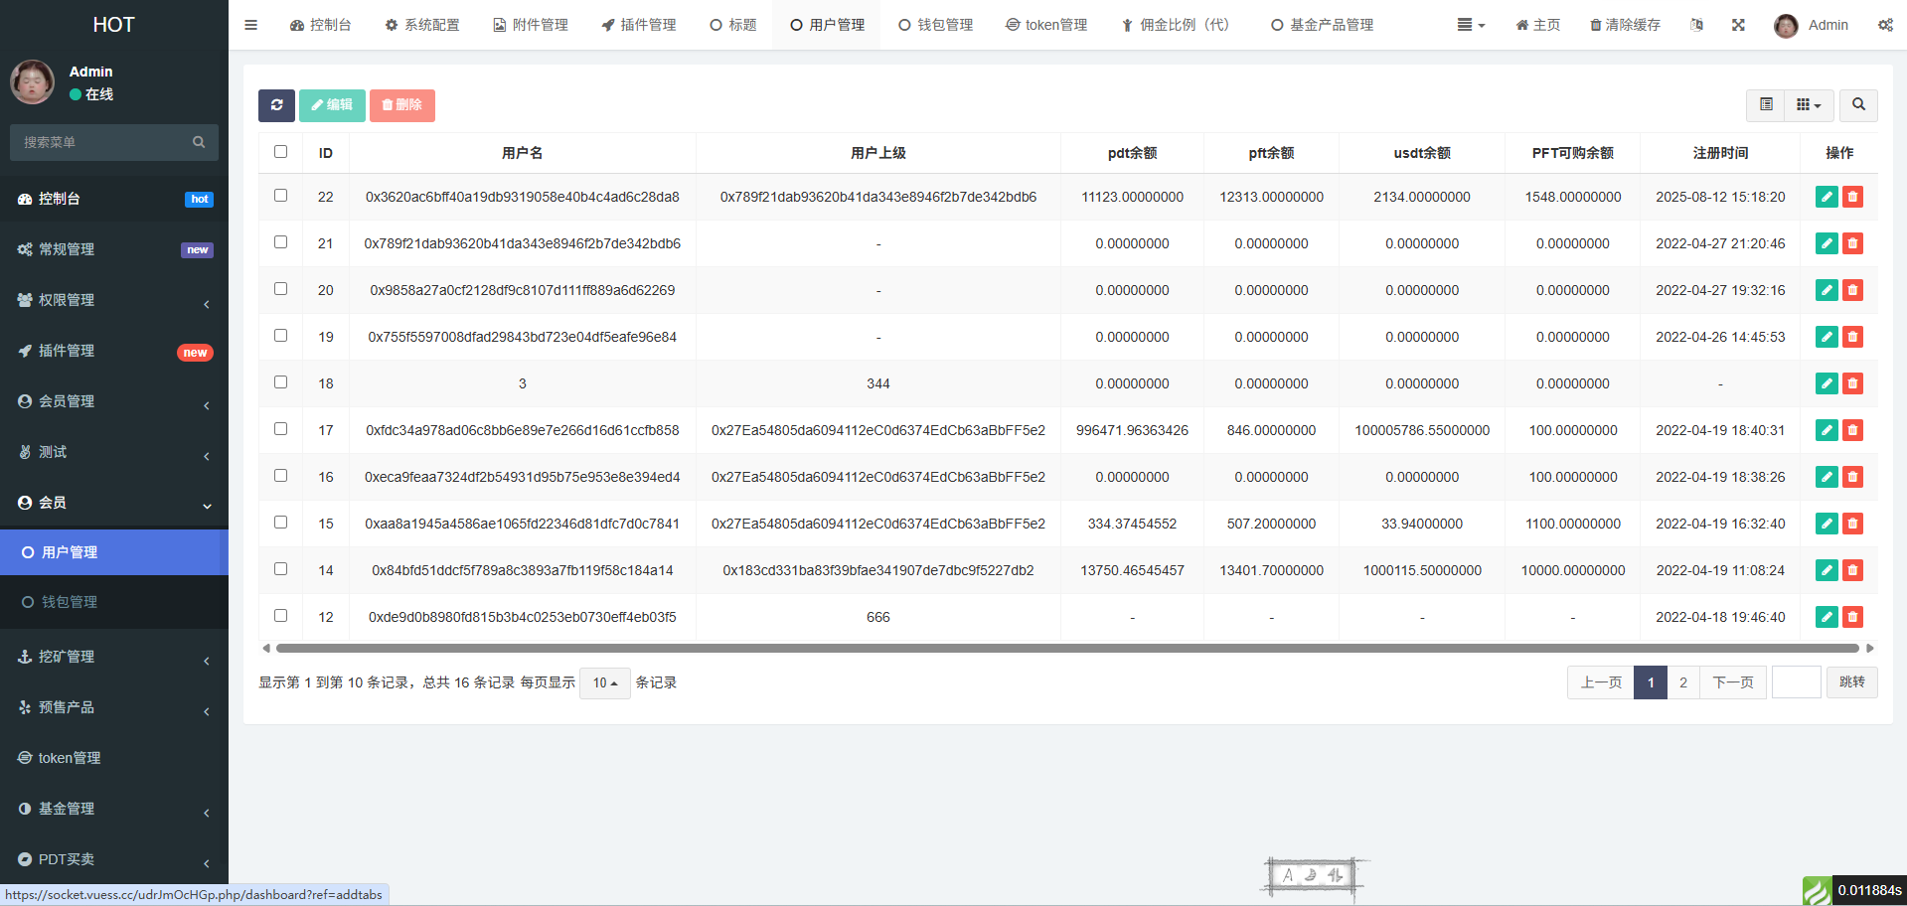Open the settings gears icon at top right
This screenshot has height=906, width=1907.
point(1884,25)
